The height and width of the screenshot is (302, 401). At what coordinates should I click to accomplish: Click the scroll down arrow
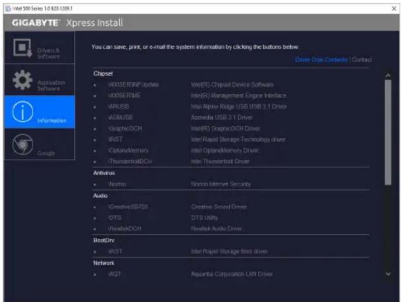(388, 274)
